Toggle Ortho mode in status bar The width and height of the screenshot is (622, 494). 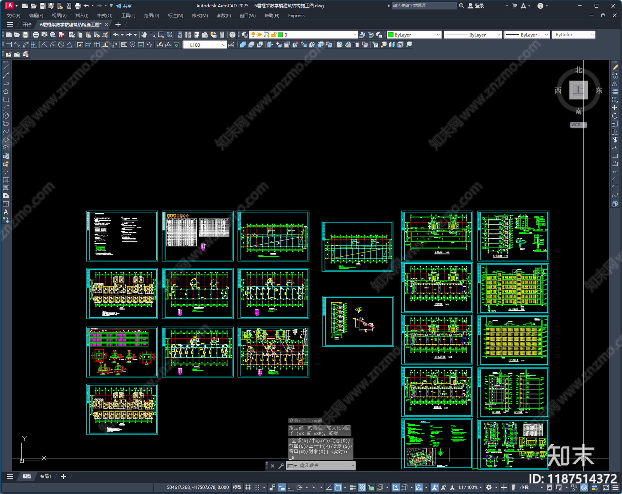click(x=290, y=487)
